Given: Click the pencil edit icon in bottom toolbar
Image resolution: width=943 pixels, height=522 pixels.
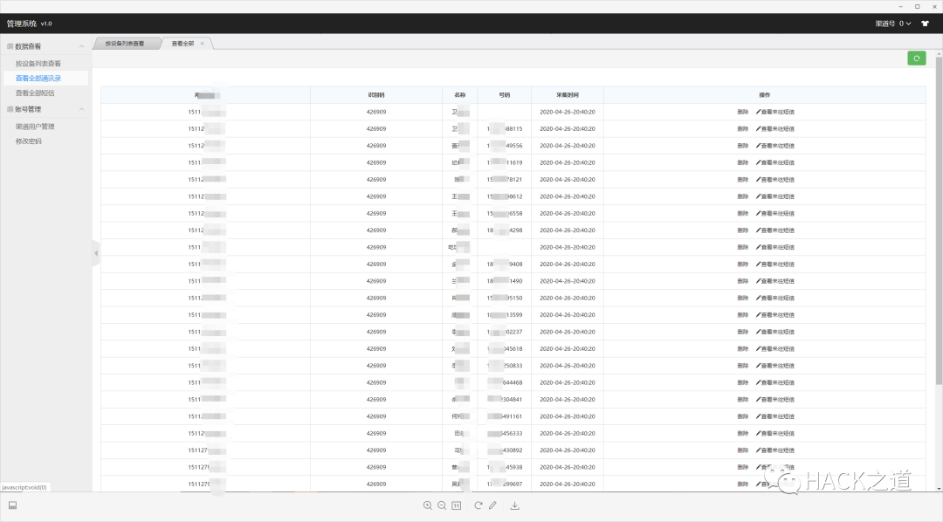Looking at the screenshot, I should click(492, 505).
